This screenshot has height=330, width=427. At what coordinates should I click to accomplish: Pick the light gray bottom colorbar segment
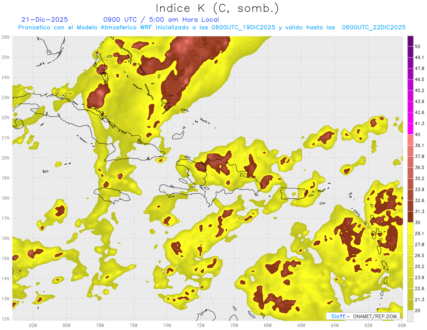coord(410,316)
